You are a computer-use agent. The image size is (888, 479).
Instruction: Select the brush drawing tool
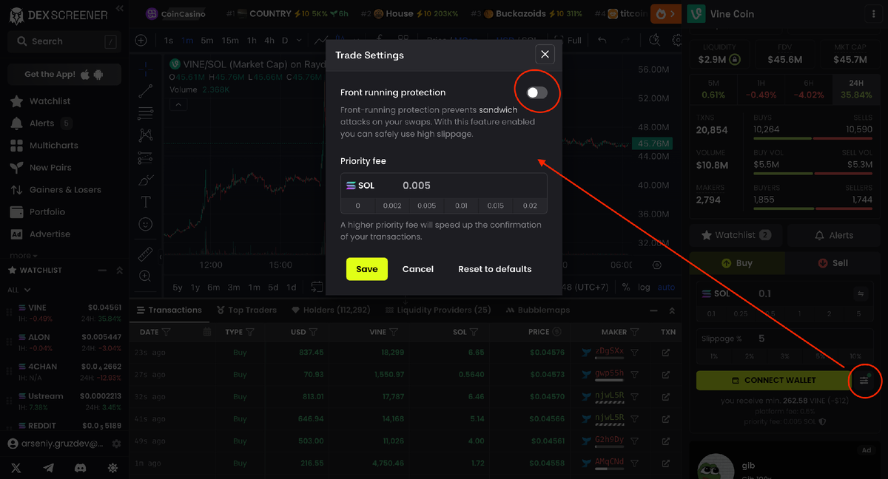click(x=145, y=180)
